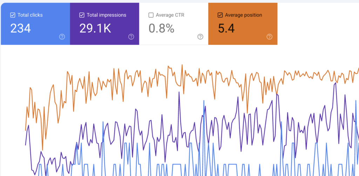Open help icon on Total impressions card
359x176 pixels.
[x=131, y=36]
